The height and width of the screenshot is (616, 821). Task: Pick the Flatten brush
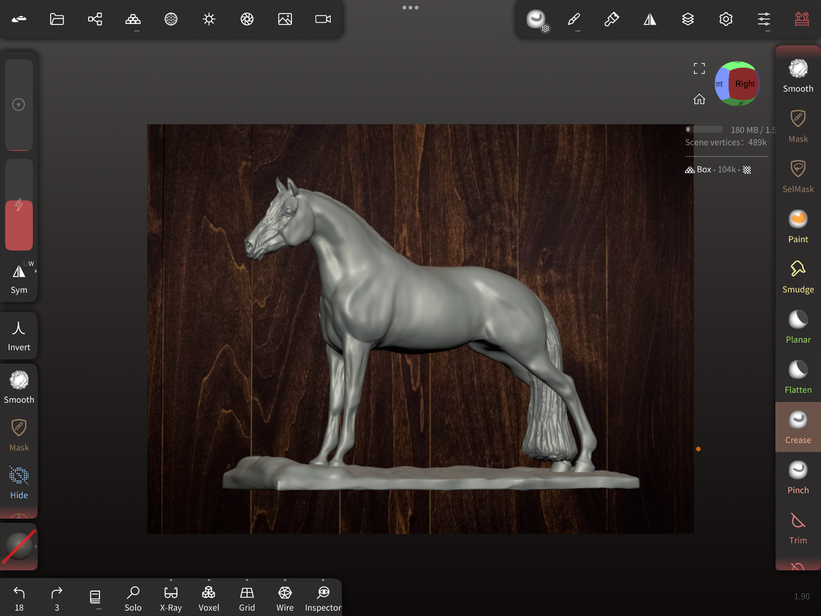[x=798, y=377]
